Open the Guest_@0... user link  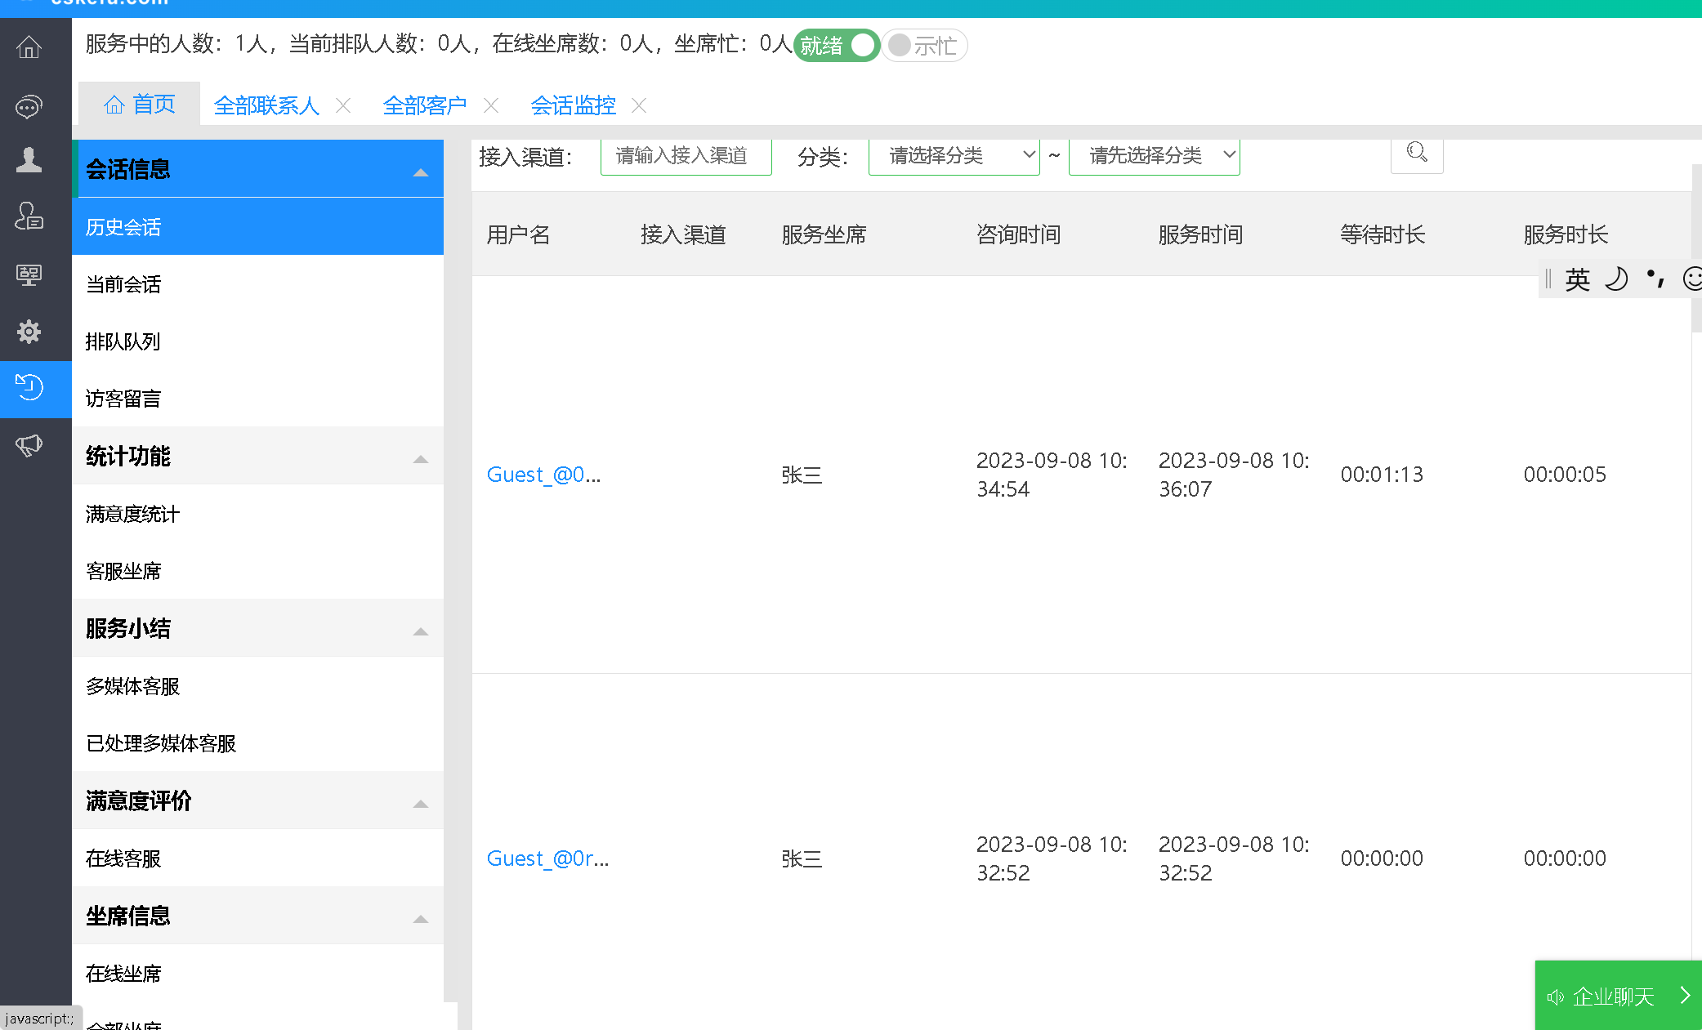click(x=543, y=475)
